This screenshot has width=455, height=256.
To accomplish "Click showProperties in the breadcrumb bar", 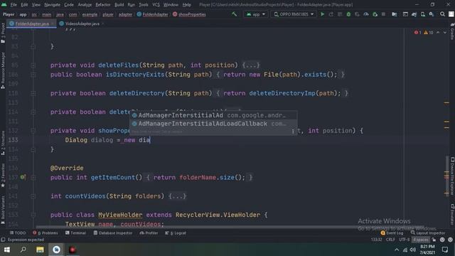I will pos(189,14).
